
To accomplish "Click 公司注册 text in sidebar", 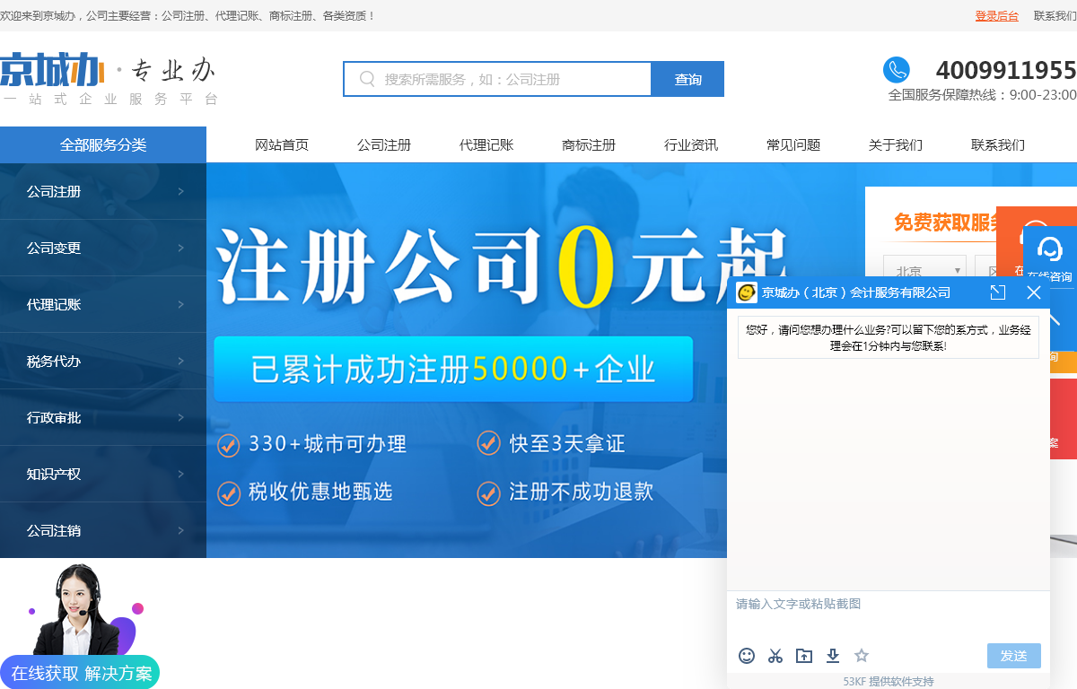I will pos(54,191).
